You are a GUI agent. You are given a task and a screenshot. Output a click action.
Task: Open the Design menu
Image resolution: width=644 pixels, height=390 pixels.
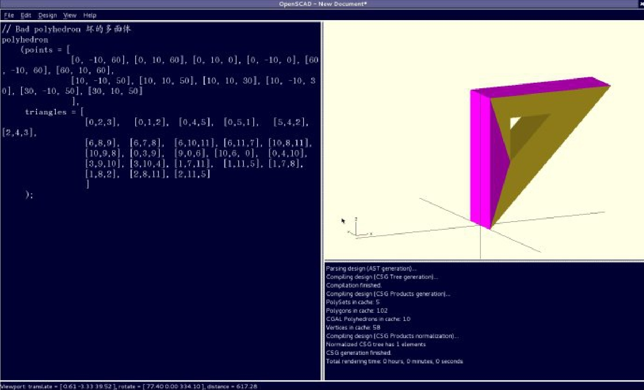pos(47,15)
